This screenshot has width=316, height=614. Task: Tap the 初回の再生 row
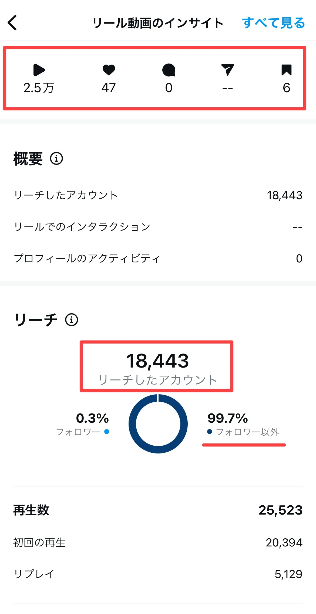(158, 543)
